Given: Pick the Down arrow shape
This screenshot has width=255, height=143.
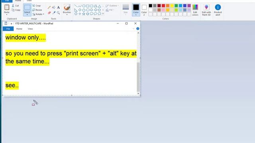Looking at the screenshot, I should pyautogui.click(x=76, y=14).
